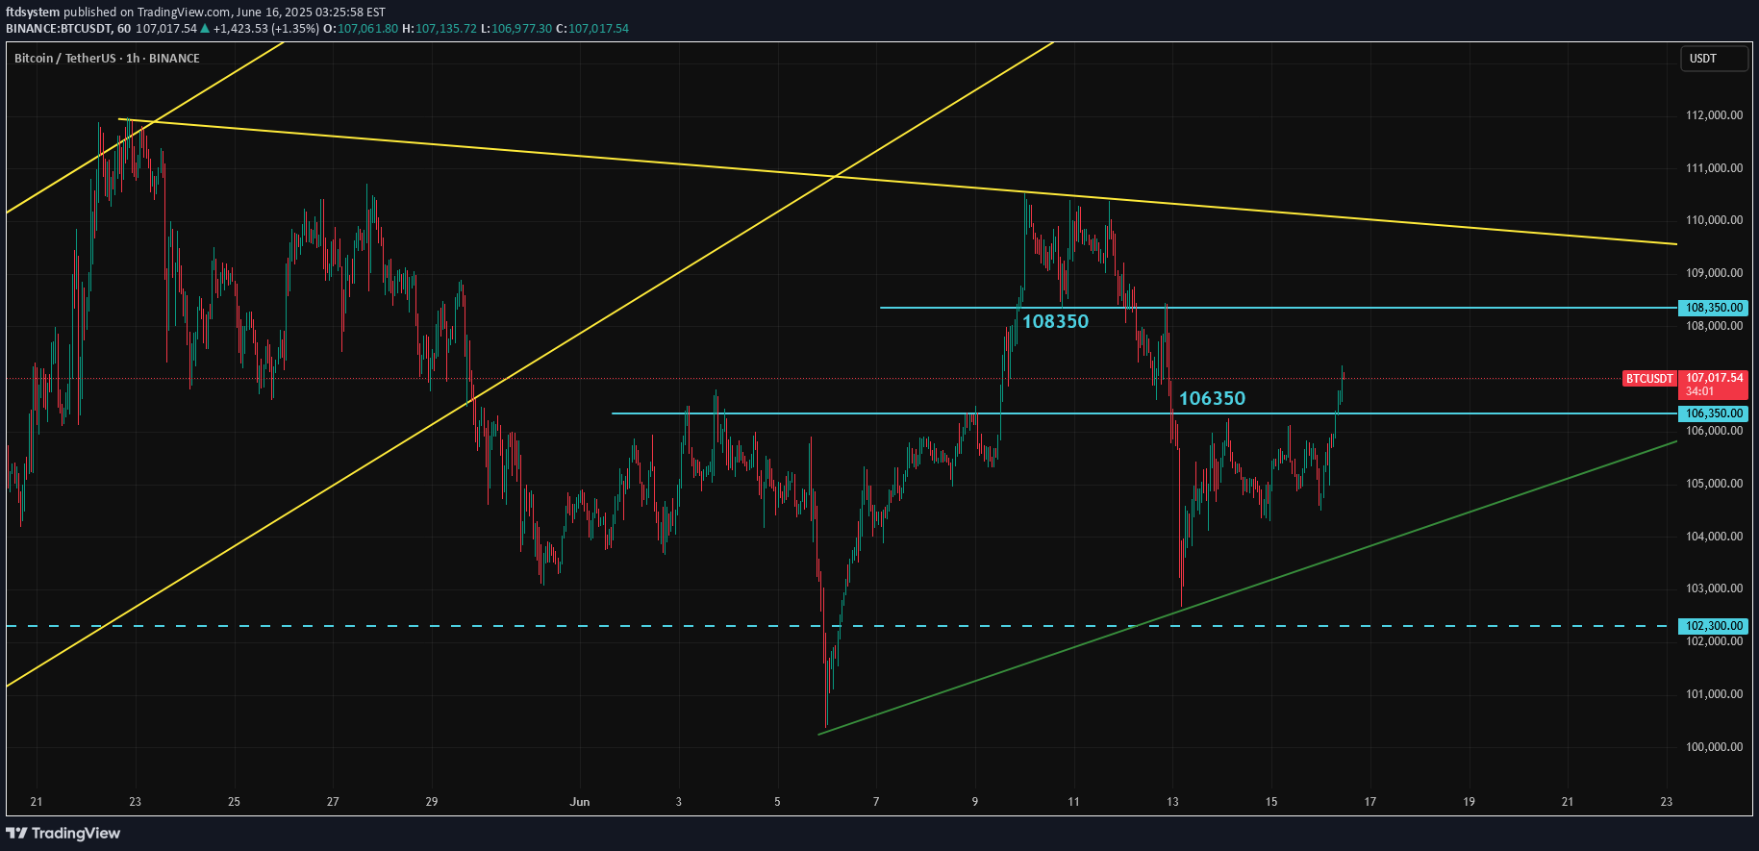Click the ftdsystem author name

coord(33,13)
